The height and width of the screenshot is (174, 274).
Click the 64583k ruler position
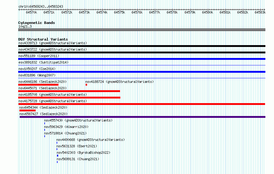coord(260,12)
